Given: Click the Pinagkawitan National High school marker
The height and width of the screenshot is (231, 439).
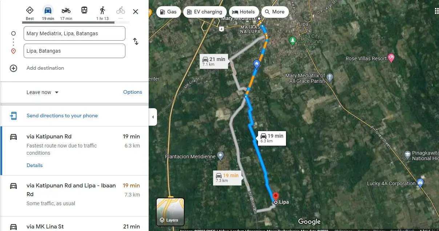Looking at the screenshot, I should 408,155.
